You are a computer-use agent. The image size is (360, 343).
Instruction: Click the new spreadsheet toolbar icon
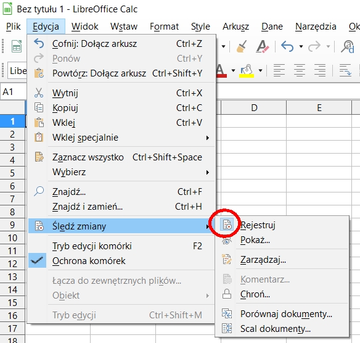coord(17,46)
